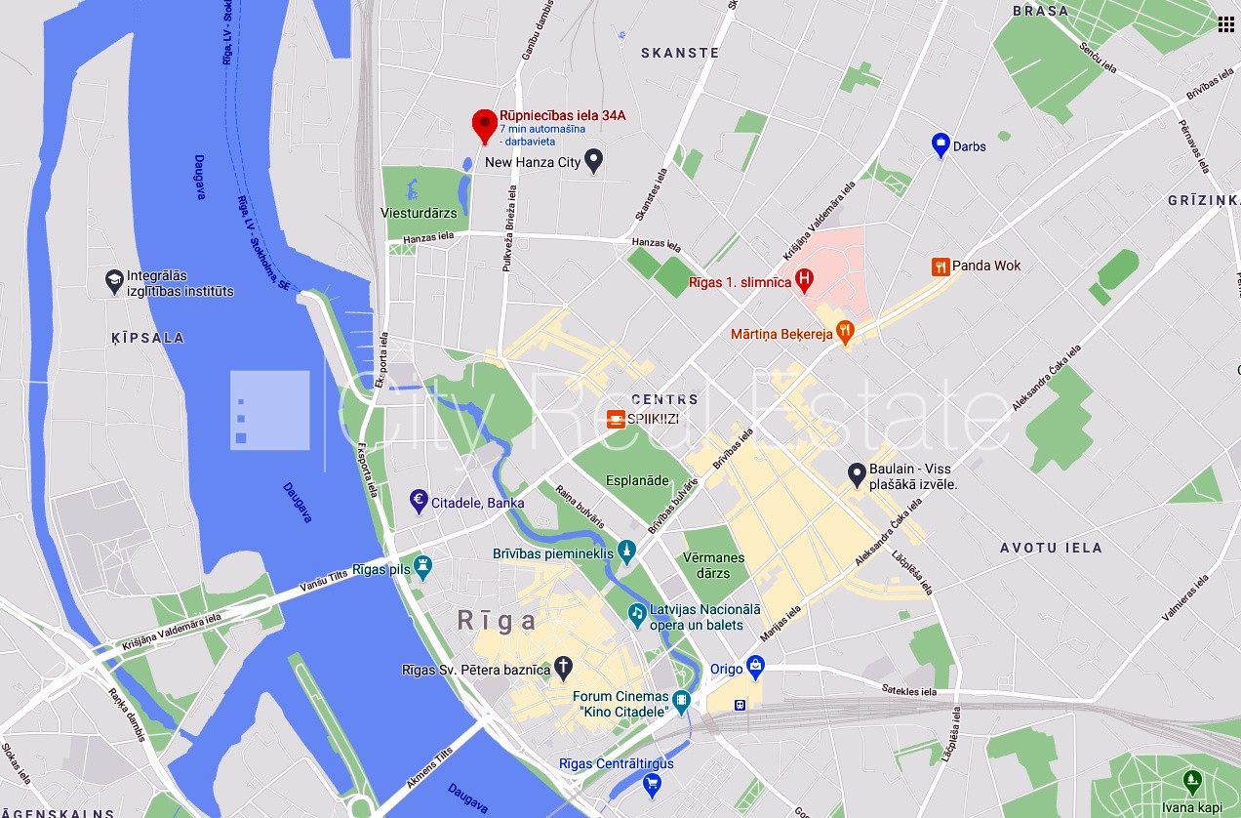Click the Ivana kapi green marker
The image size is (1241, 818).
click(1191, 781)
